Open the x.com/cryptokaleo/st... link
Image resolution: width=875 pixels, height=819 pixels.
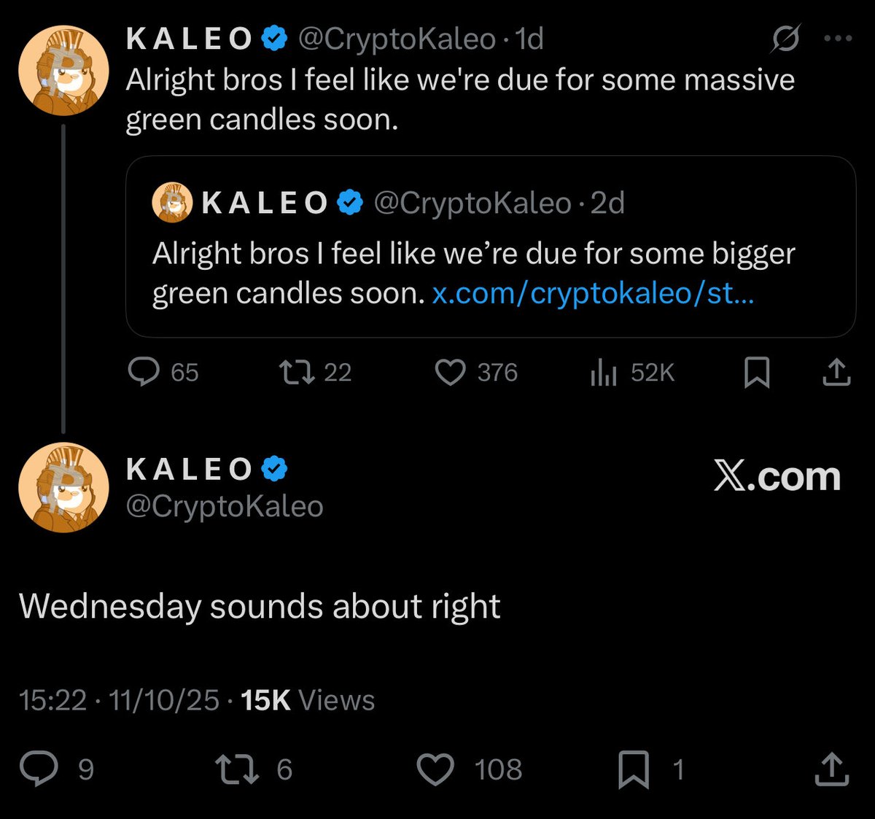click(593, 293)
